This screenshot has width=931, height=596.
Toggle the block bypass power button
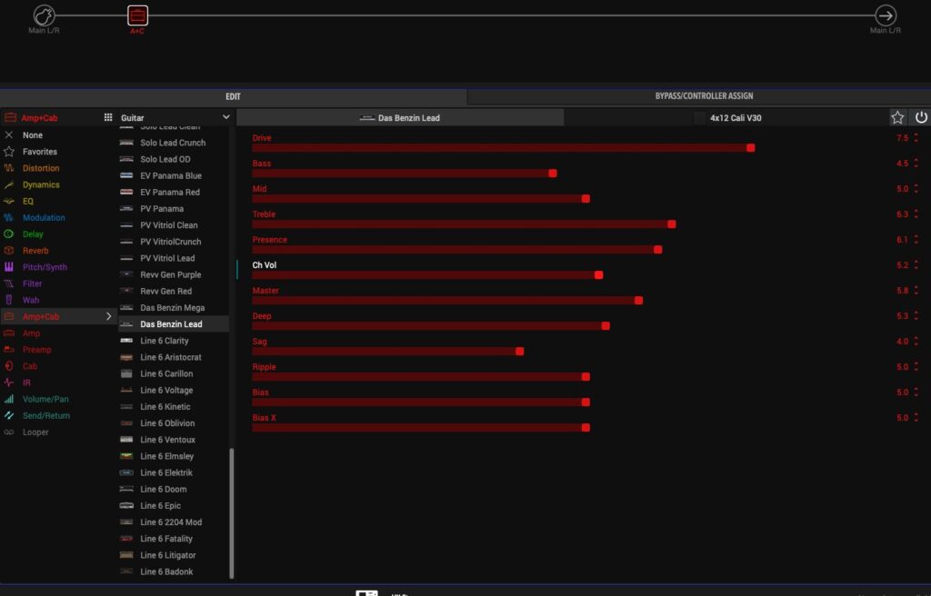coord(921,117)
